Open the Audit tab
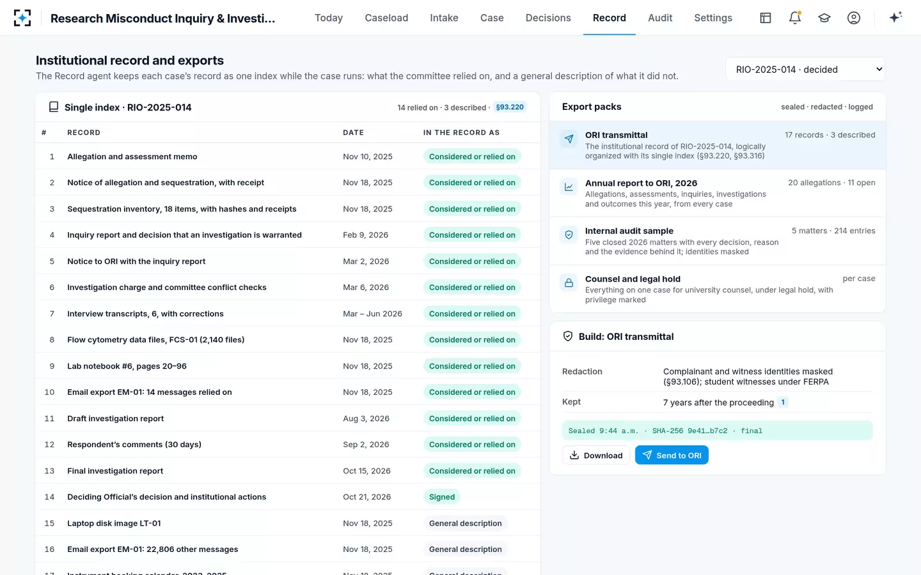Image resolution: width=921 pixels, height=575 pixels. (x=660, y=18)
